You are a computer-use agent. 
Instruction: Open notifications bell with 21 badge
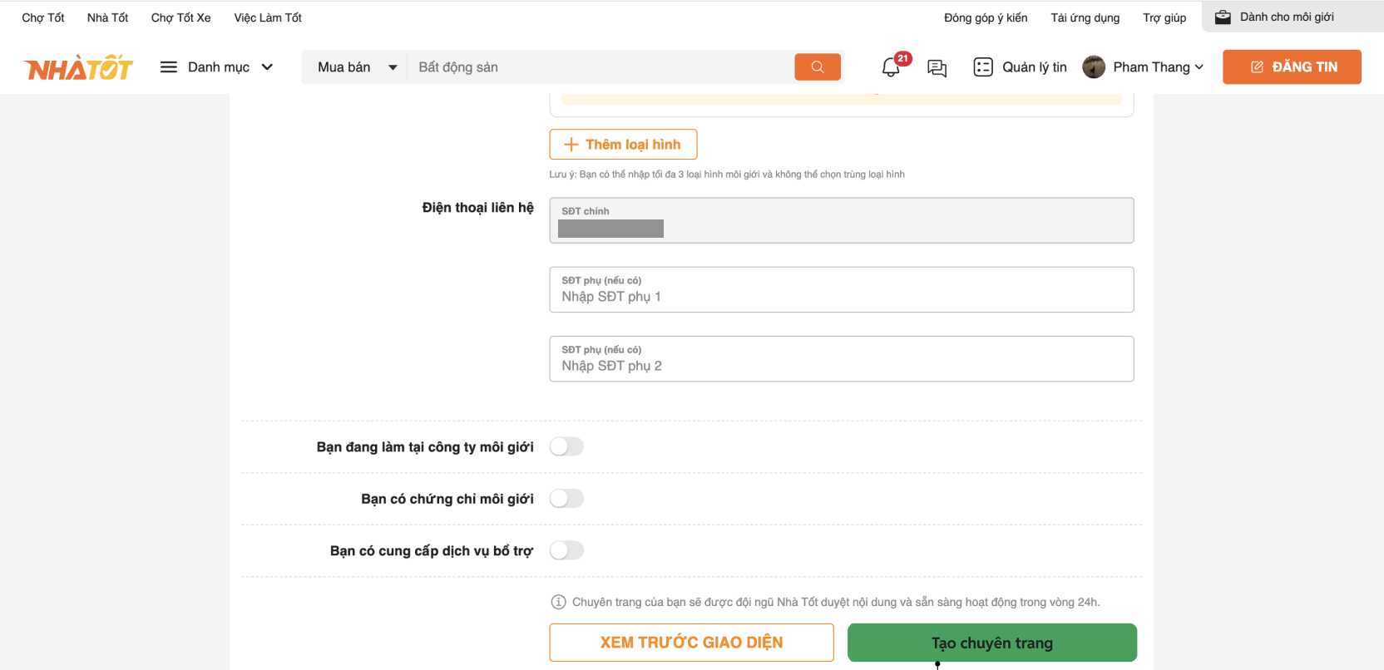891,67
